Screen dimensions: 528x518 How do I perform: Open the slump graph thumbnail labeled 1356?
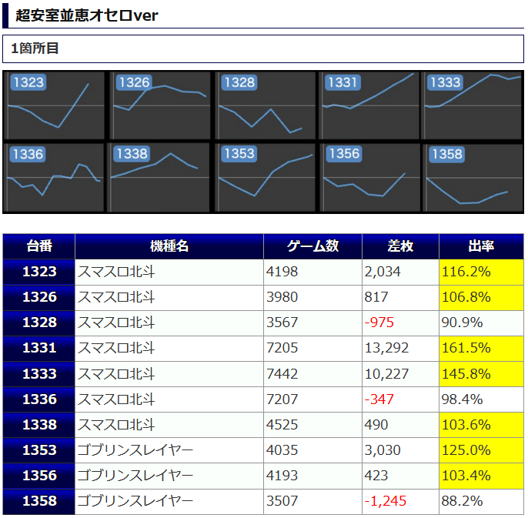pyautogui.click(x=370, y=178)
